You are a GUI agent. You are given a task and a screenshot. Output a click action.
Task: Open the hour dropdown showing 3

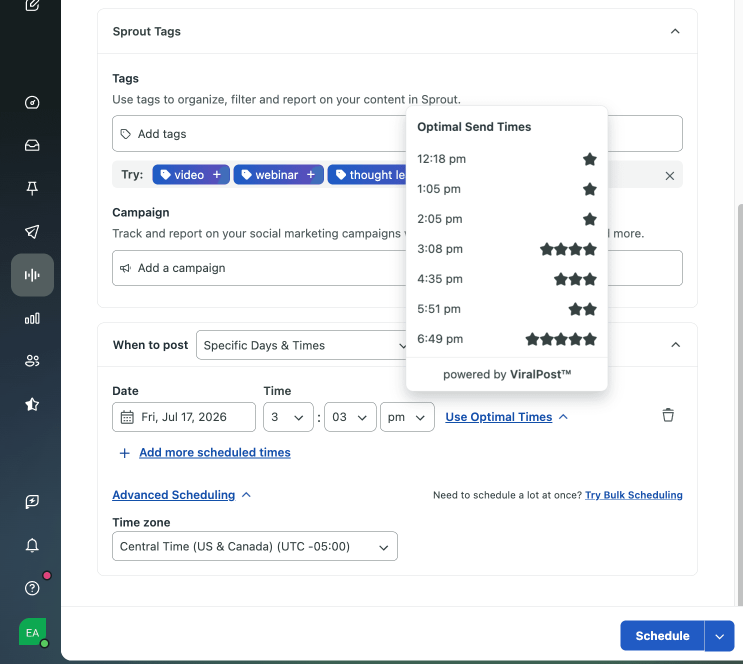(288, 417)
